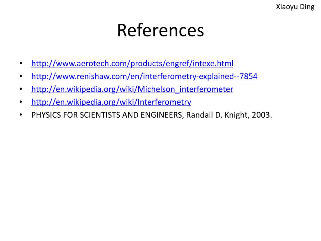This screenshot has width=321, height=241.
Task: Open the Wikipedia Interferometry link
Action: point(111,102)
